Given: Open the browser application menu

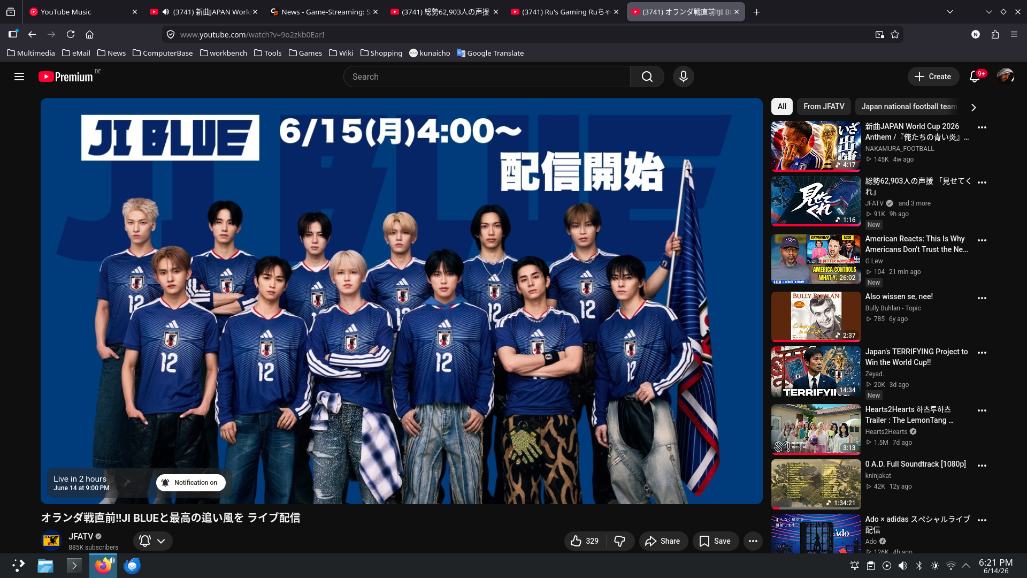Looking at the screenshot, I should (1014, 34).
